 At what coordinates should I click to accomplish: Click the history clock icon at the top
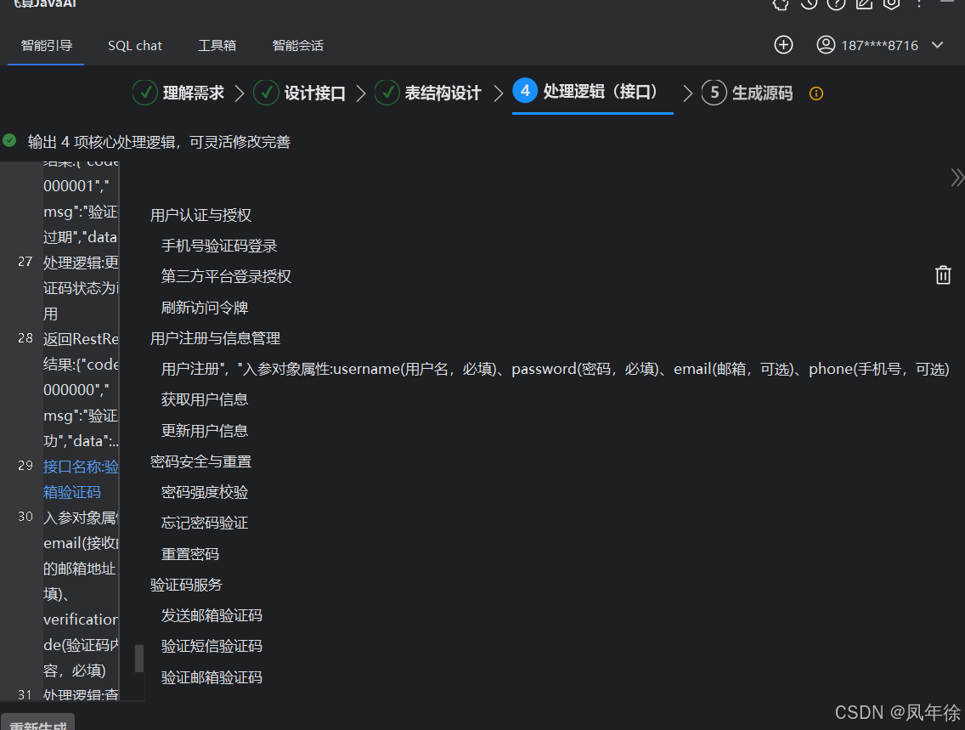[x=808, y=5]
